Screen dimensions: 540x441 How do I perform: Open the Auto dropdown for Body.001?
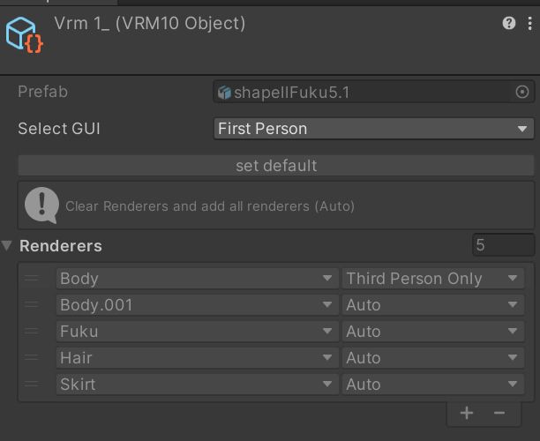[433, 305]
